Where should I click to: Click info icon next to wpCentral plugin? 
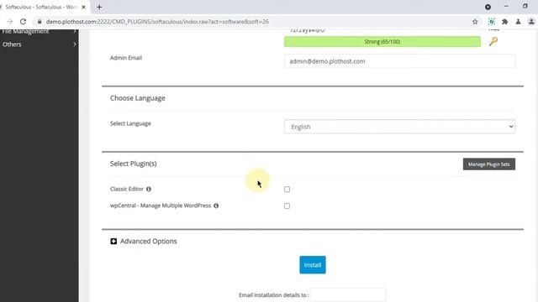[x=216, y=206]
